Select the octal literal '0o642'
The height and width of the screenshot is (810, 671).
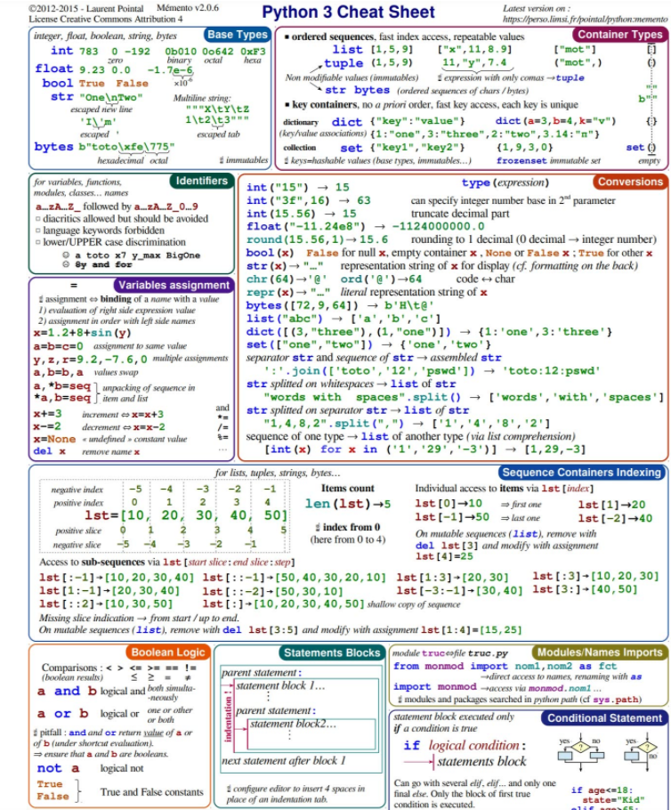coord(217,52)
